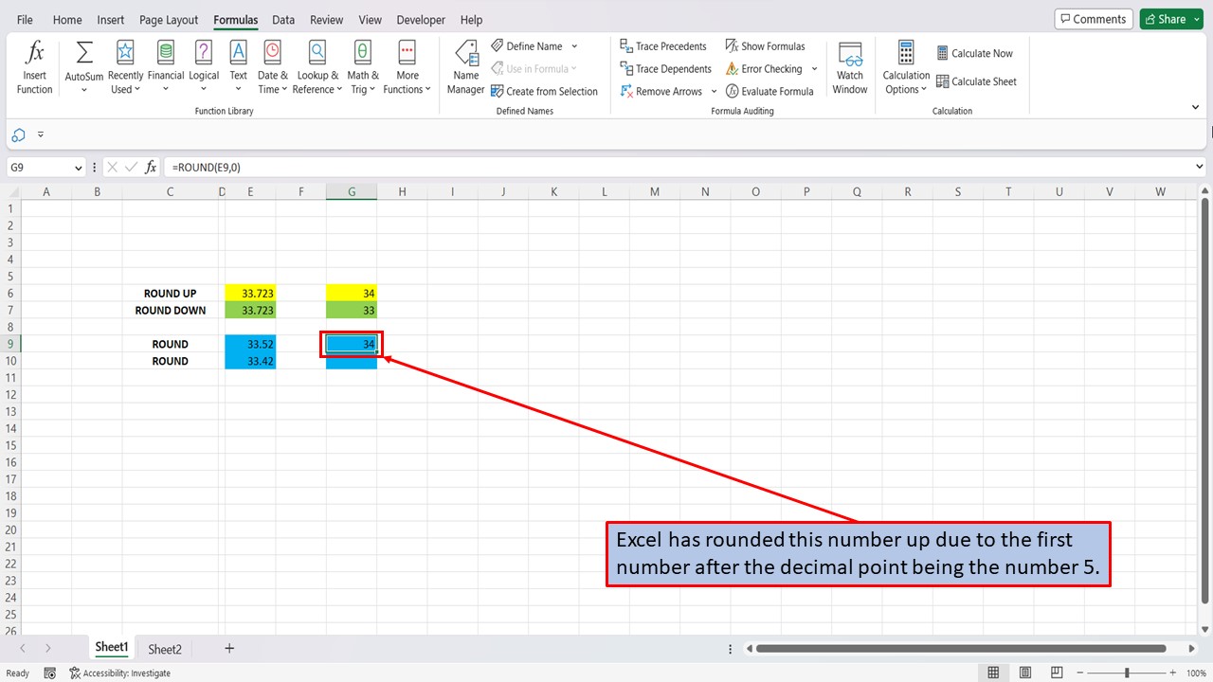
Task: Select the Financial functions icon
Action: (165, 64)
